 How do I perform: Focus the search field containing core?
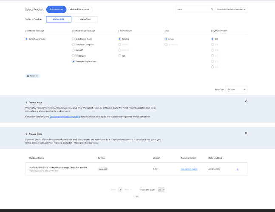(x=193, y=9)
